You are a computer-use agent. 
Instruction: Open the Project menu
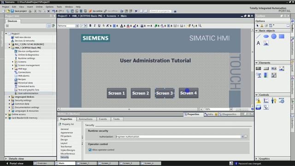coord(6,7)
